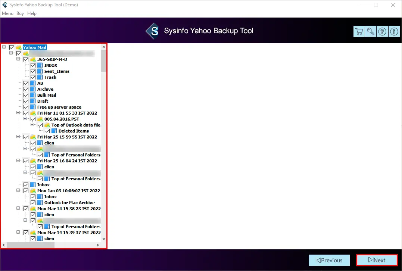402x271 pixels.
Task: Uncheck the INBOX checkbox
Action: (33, 65)
